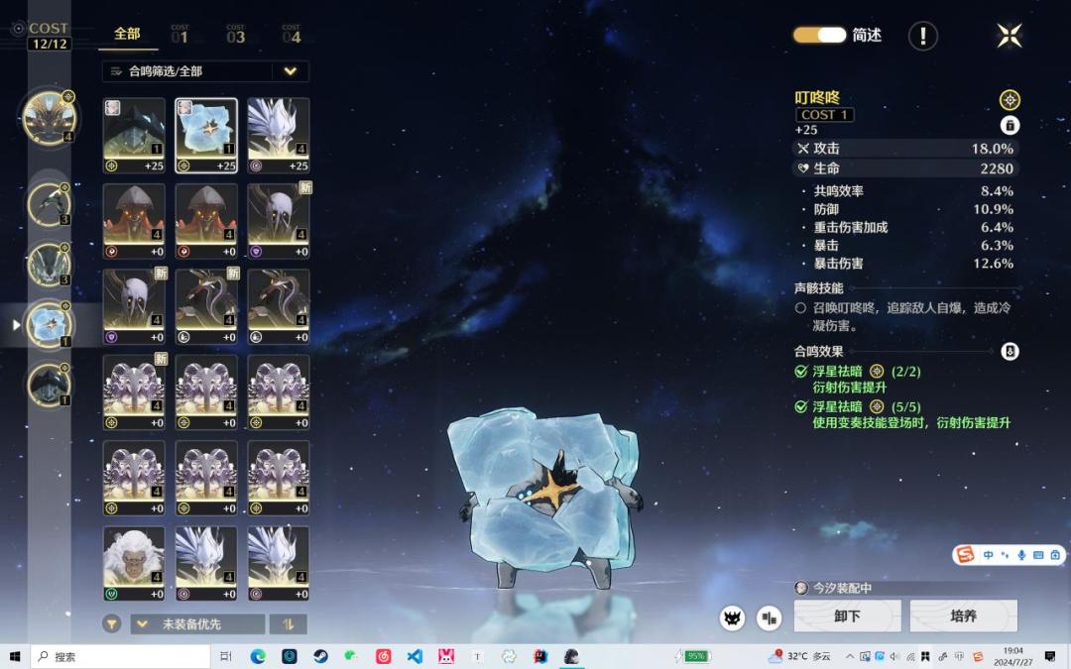1071x669 pixels.
Task: Click the compare panels icon near 卸下
Action: (770, 618)
